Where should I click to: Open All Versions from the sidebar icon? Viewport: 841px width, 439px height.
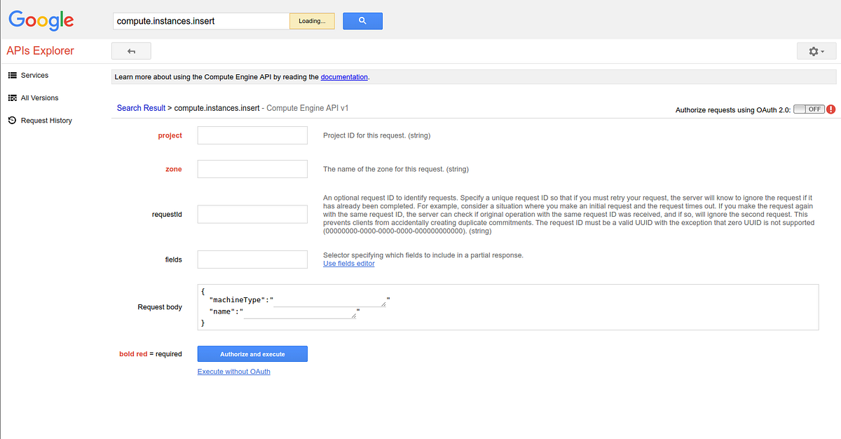(x=11, y=97)
